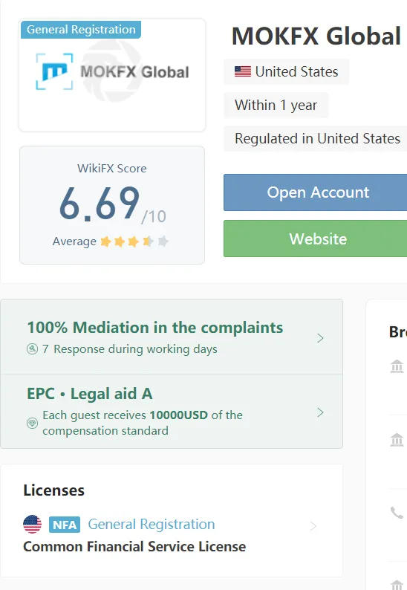Click the diamond icon beside compensation text
Screen dimensions: 407x590
pos(33,423)
